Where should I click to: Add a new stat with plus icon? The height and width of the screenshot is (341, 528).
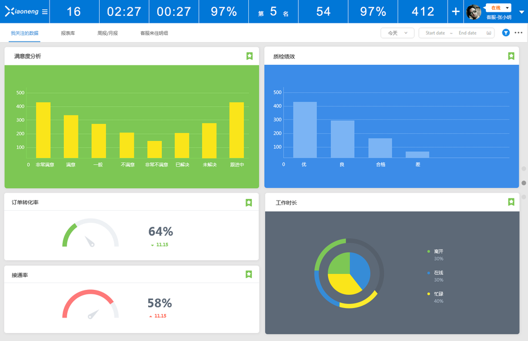pos(456,11)
